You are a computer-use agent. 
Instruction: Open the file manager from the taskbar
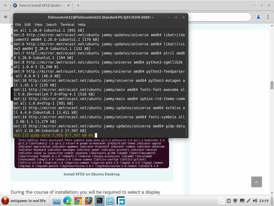[57, 201]
